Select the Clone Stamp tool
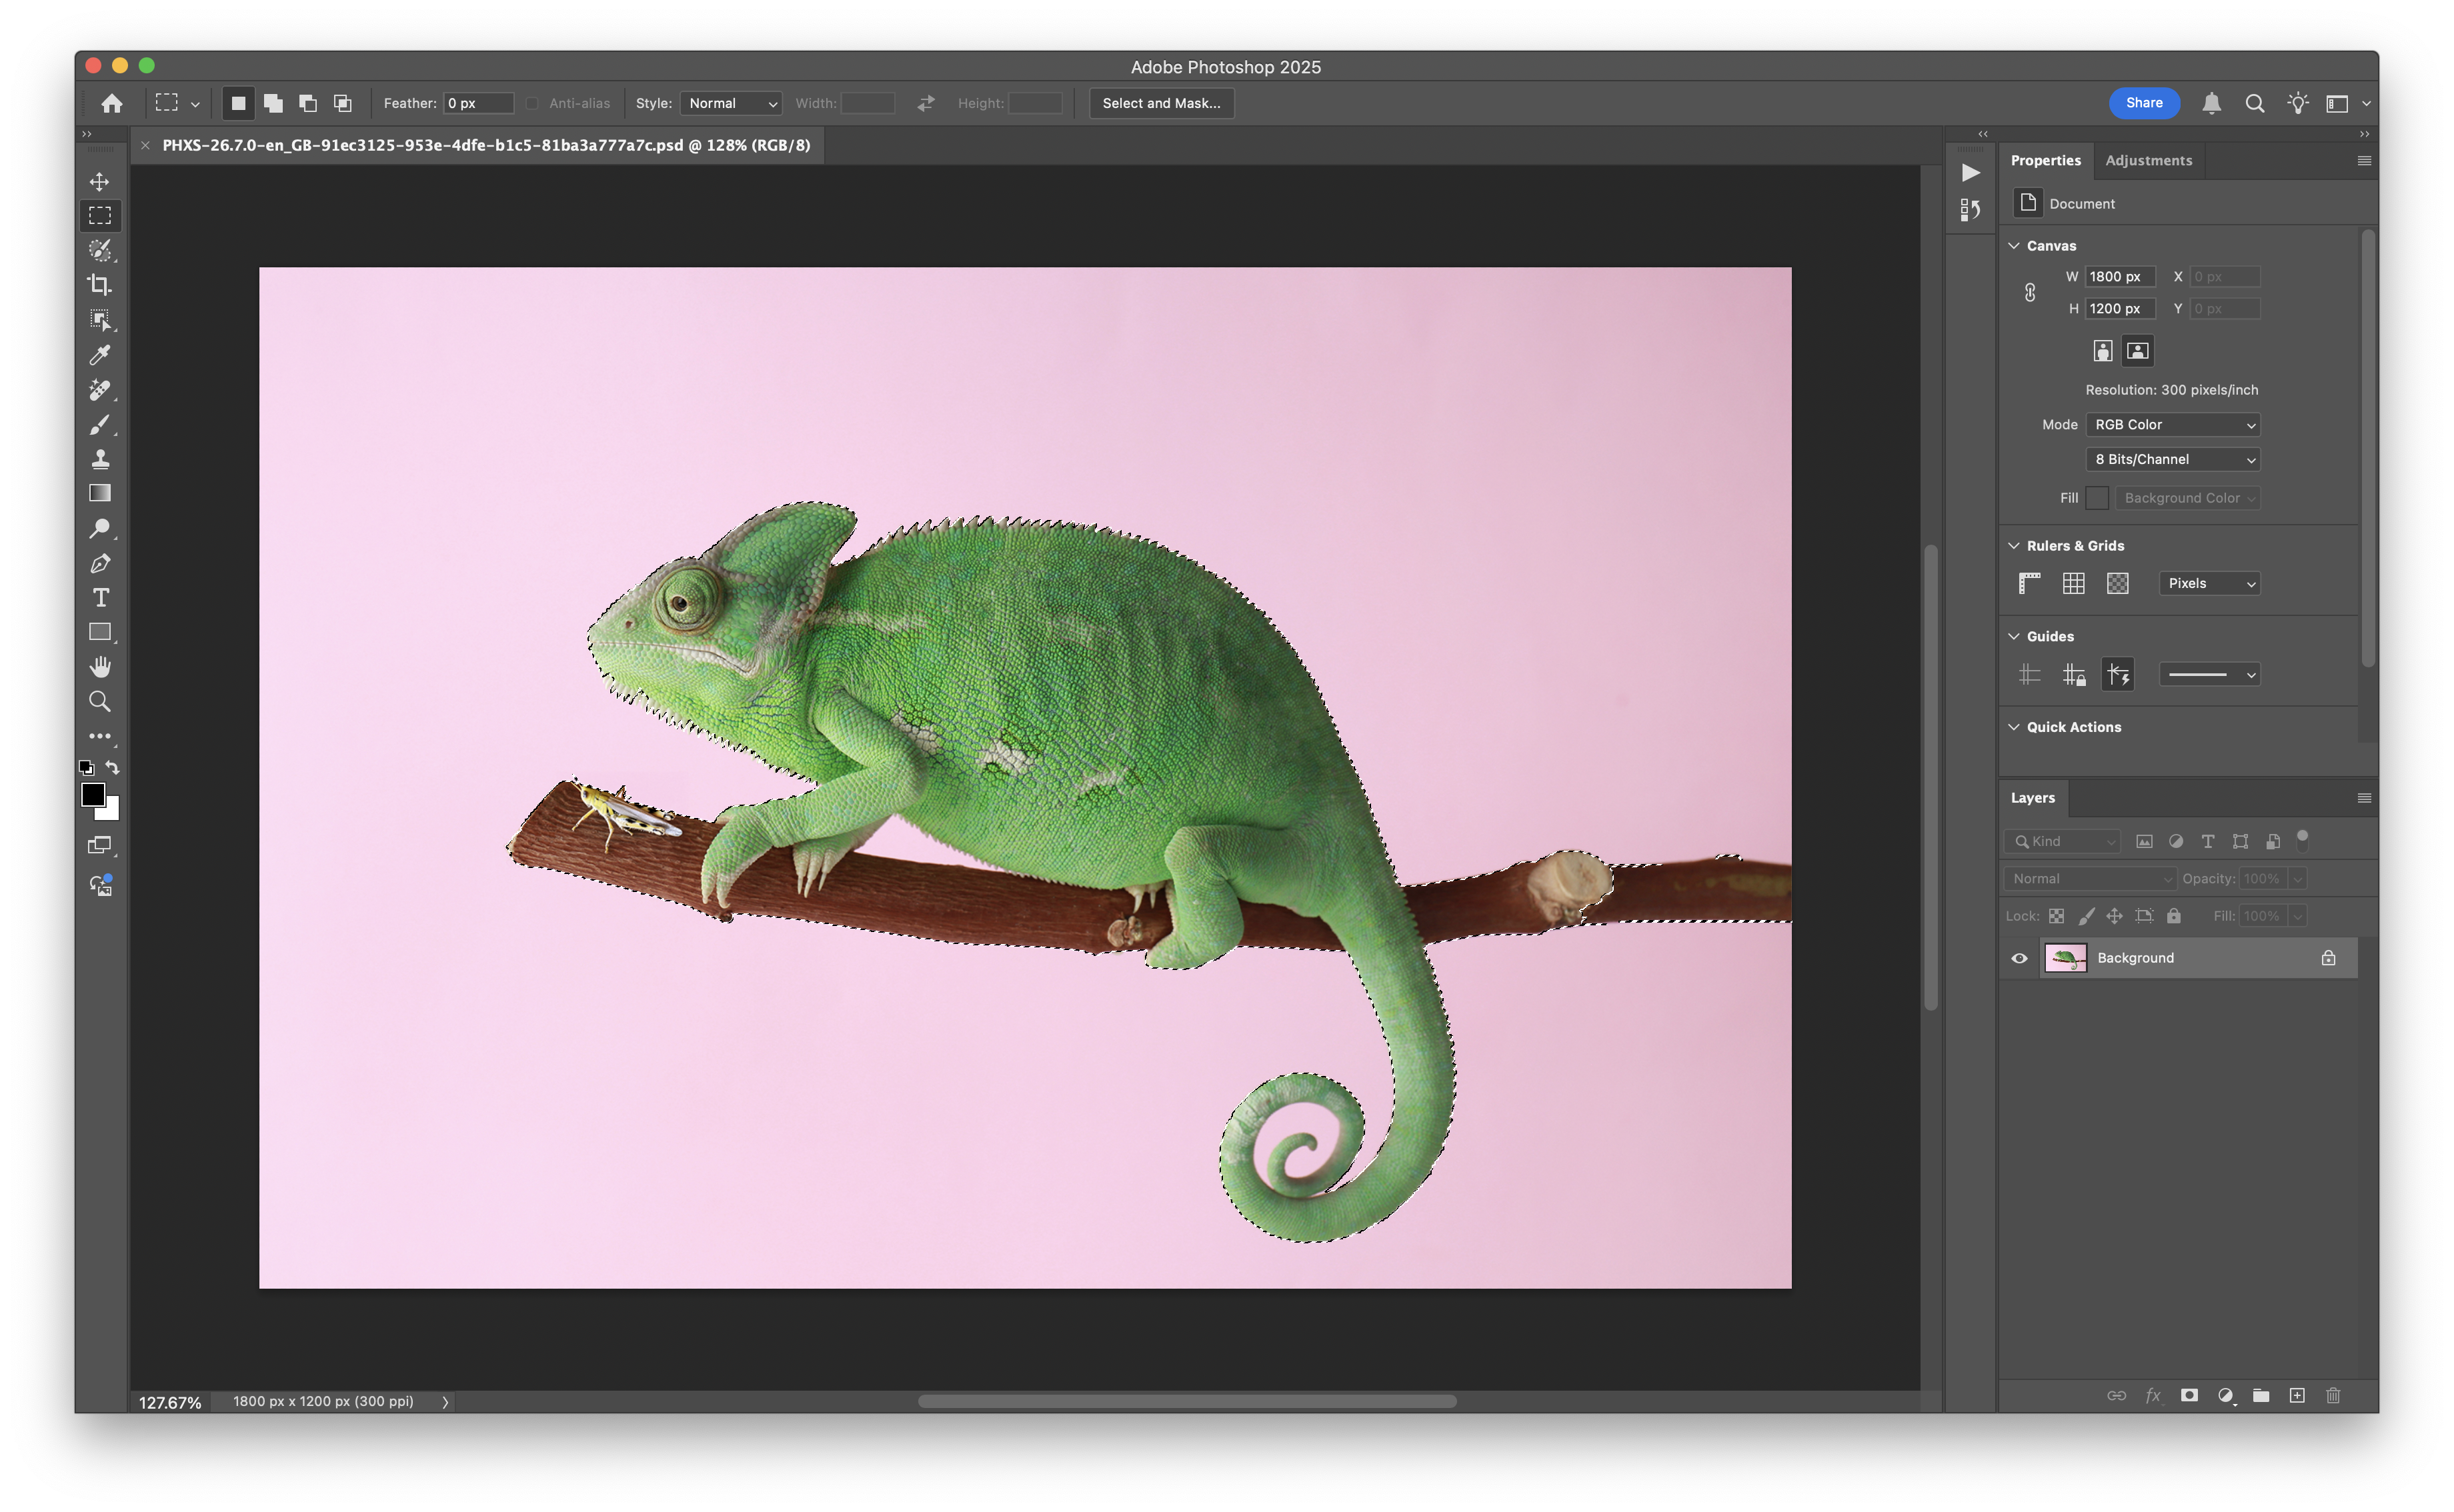 (100, 459)
